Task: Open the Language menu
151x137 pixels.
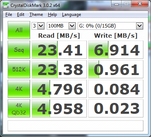Action: [72, 14]
